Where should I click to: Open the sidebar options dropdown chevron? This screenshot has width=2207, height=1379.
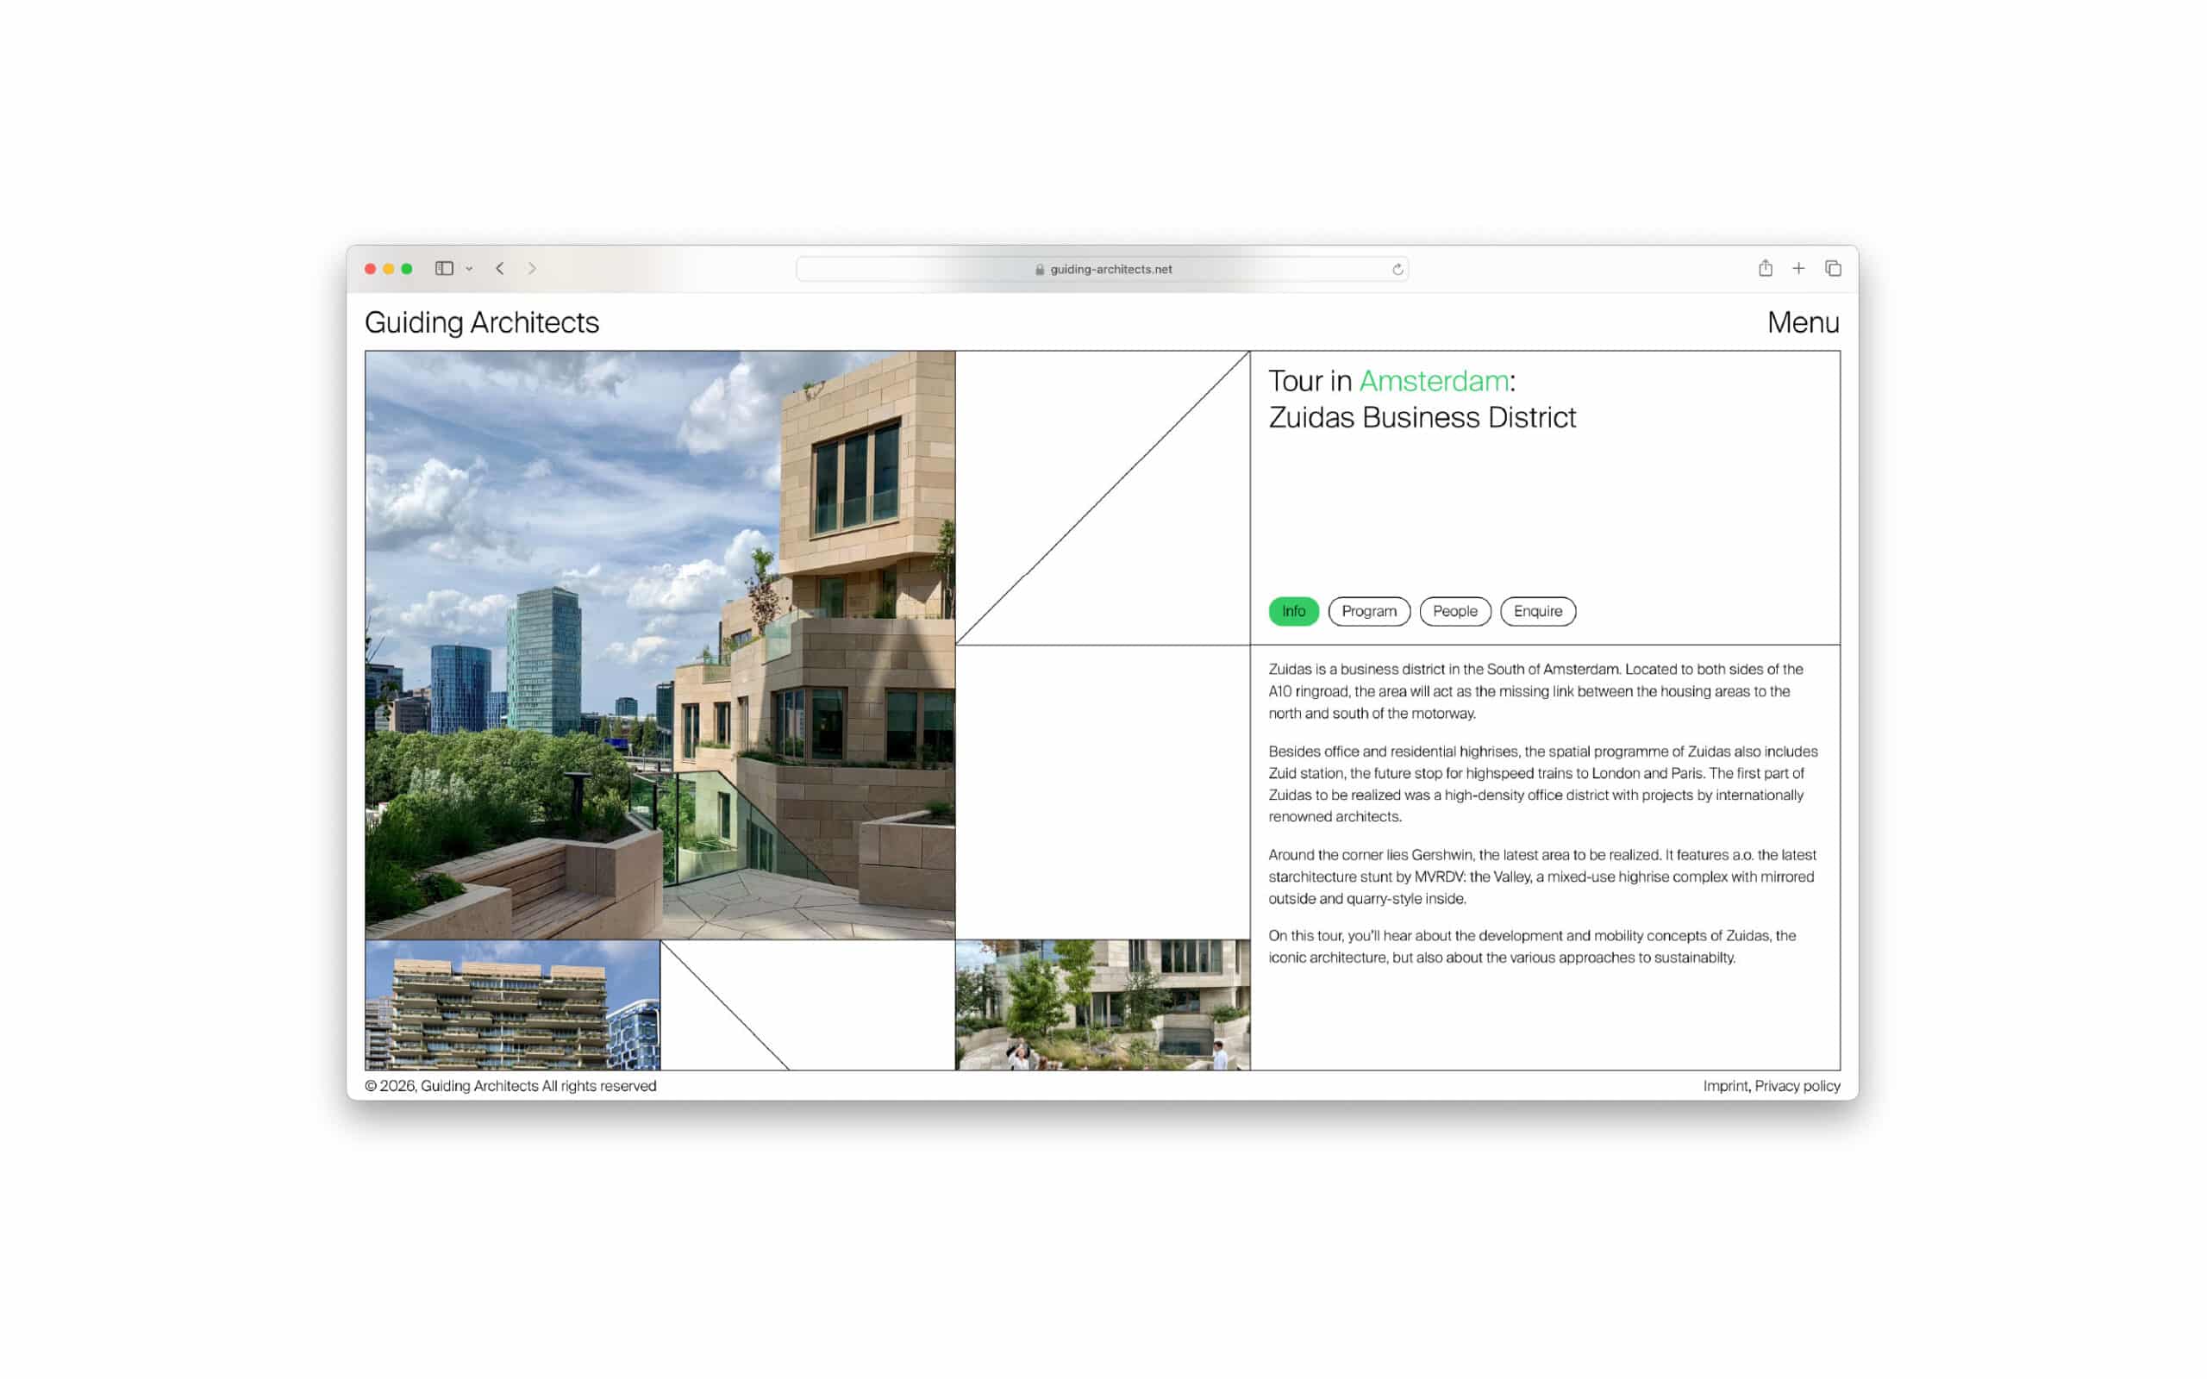point(469,269)
